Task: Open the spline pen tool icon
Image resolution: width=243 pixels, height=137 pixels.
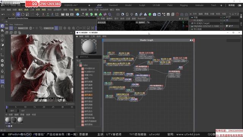Action: [82, 14]
